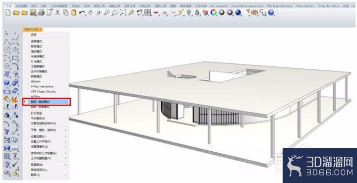This screenshot has height=183, width=357.
Task: Open the VSR Shape Modeling tab
Action: pyautogui.click(x=279, y=6)
